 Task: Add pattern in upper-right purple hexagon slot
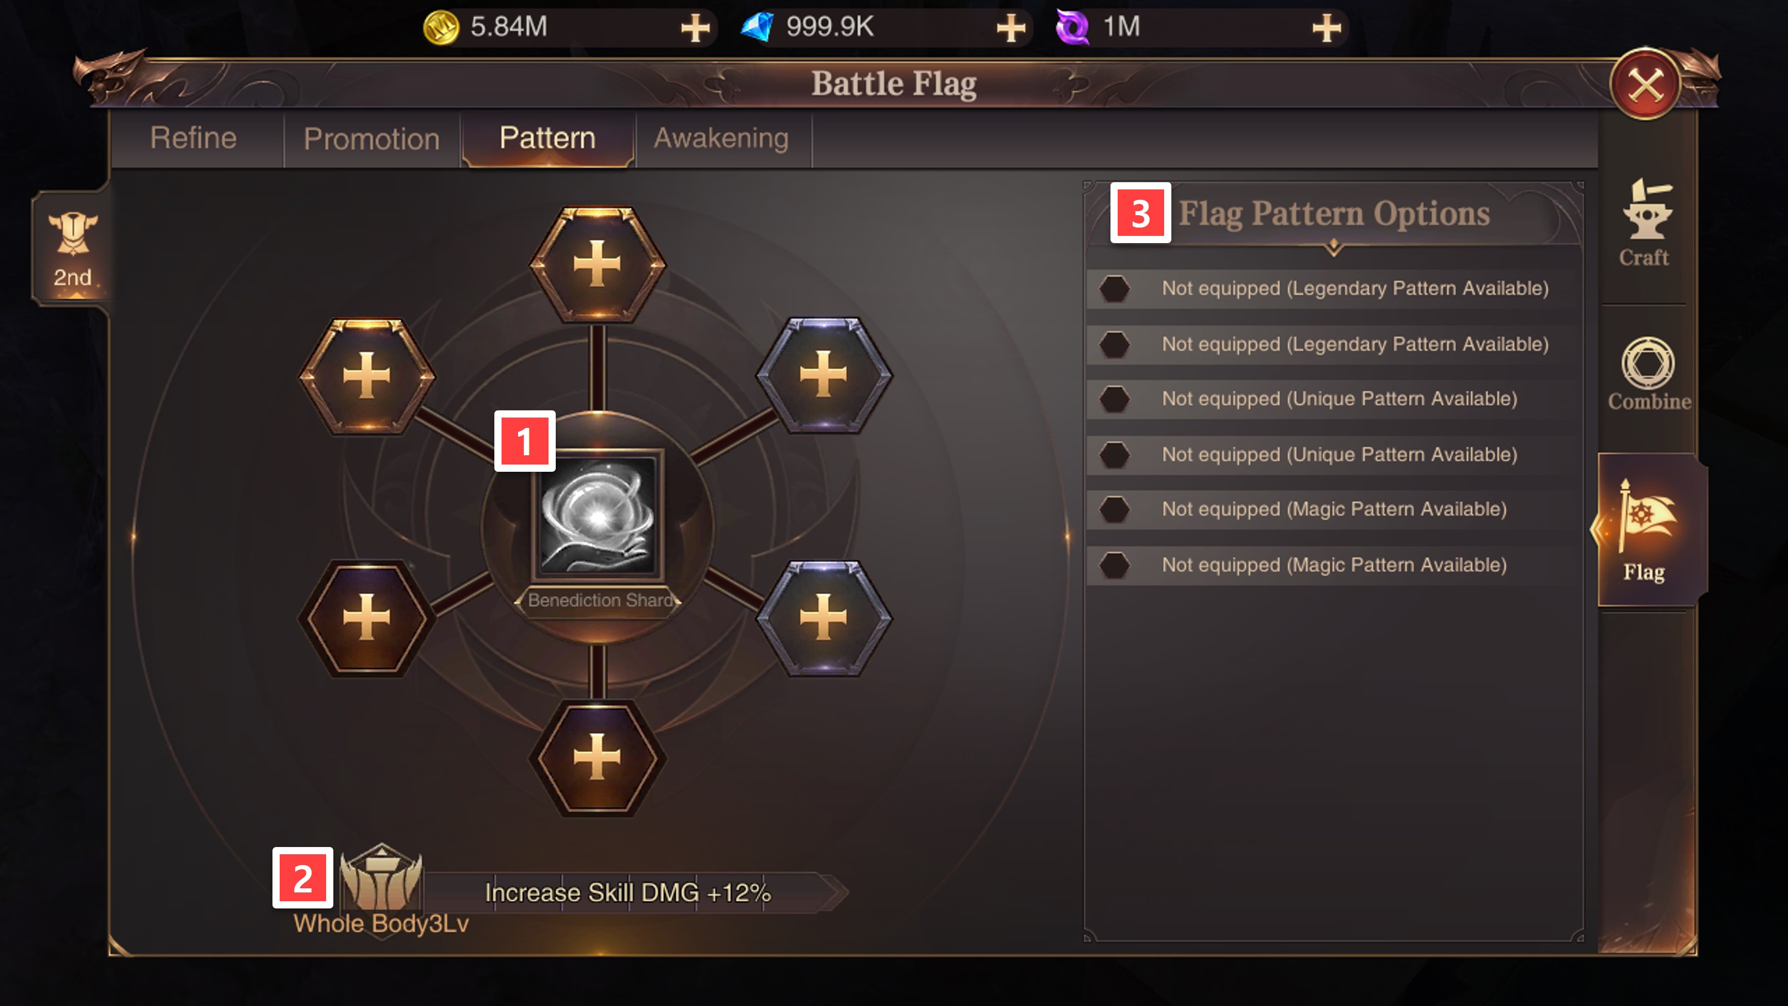point(824,374)
